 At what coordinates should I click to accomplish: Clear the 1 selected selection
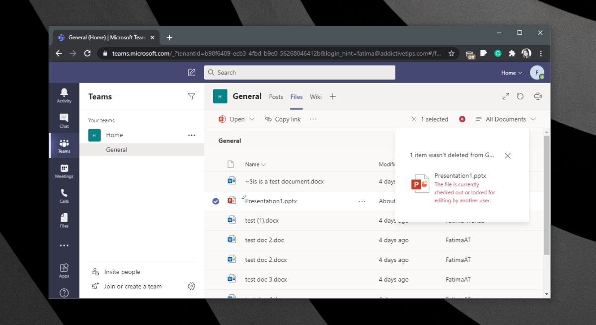pos(414,119)
